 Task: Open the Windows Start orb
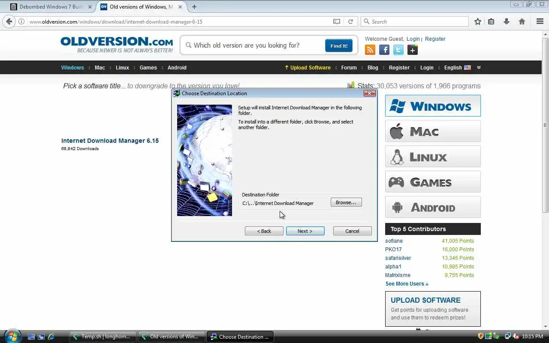click(12, 336)
